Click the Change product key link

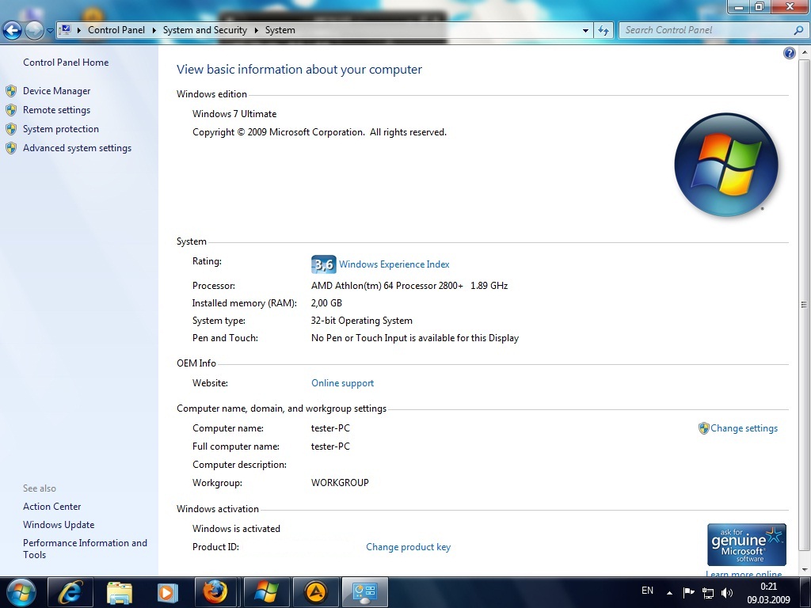[x=408, y=547]
